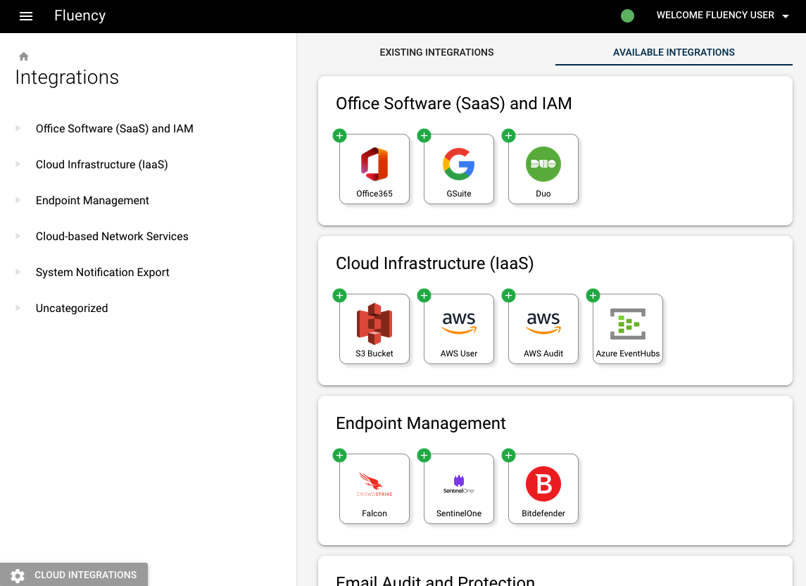Add Duo with green plus badge
This screenshot has height=586, width=806.
coord(508,136)
